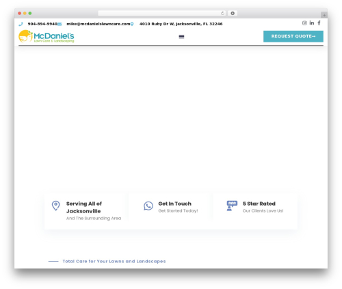Click the browser extension icon beside address bar

233,13
